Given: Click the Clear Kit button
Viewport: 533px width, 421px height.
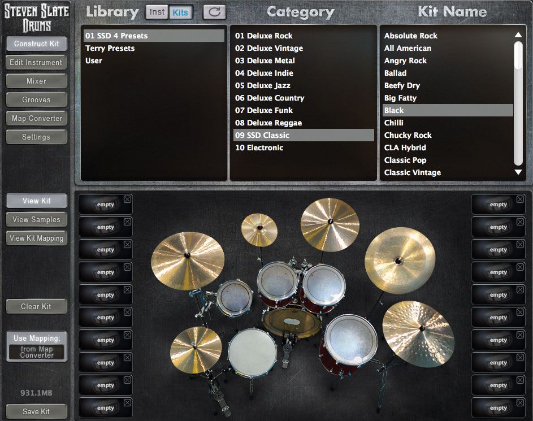Looking at the screenshot, I should click(36, 306).
